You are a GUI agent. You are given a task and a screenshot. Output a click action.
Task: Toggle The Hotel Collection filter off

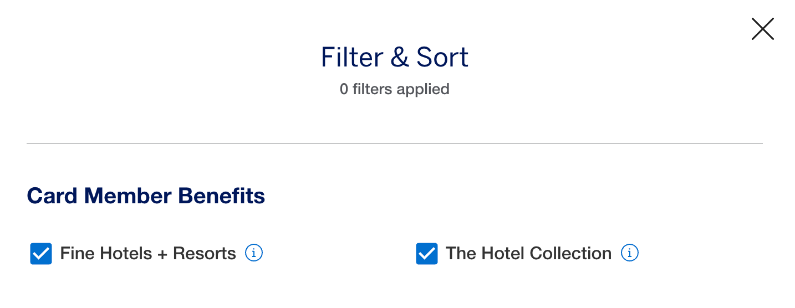click(x=427, y=254)
